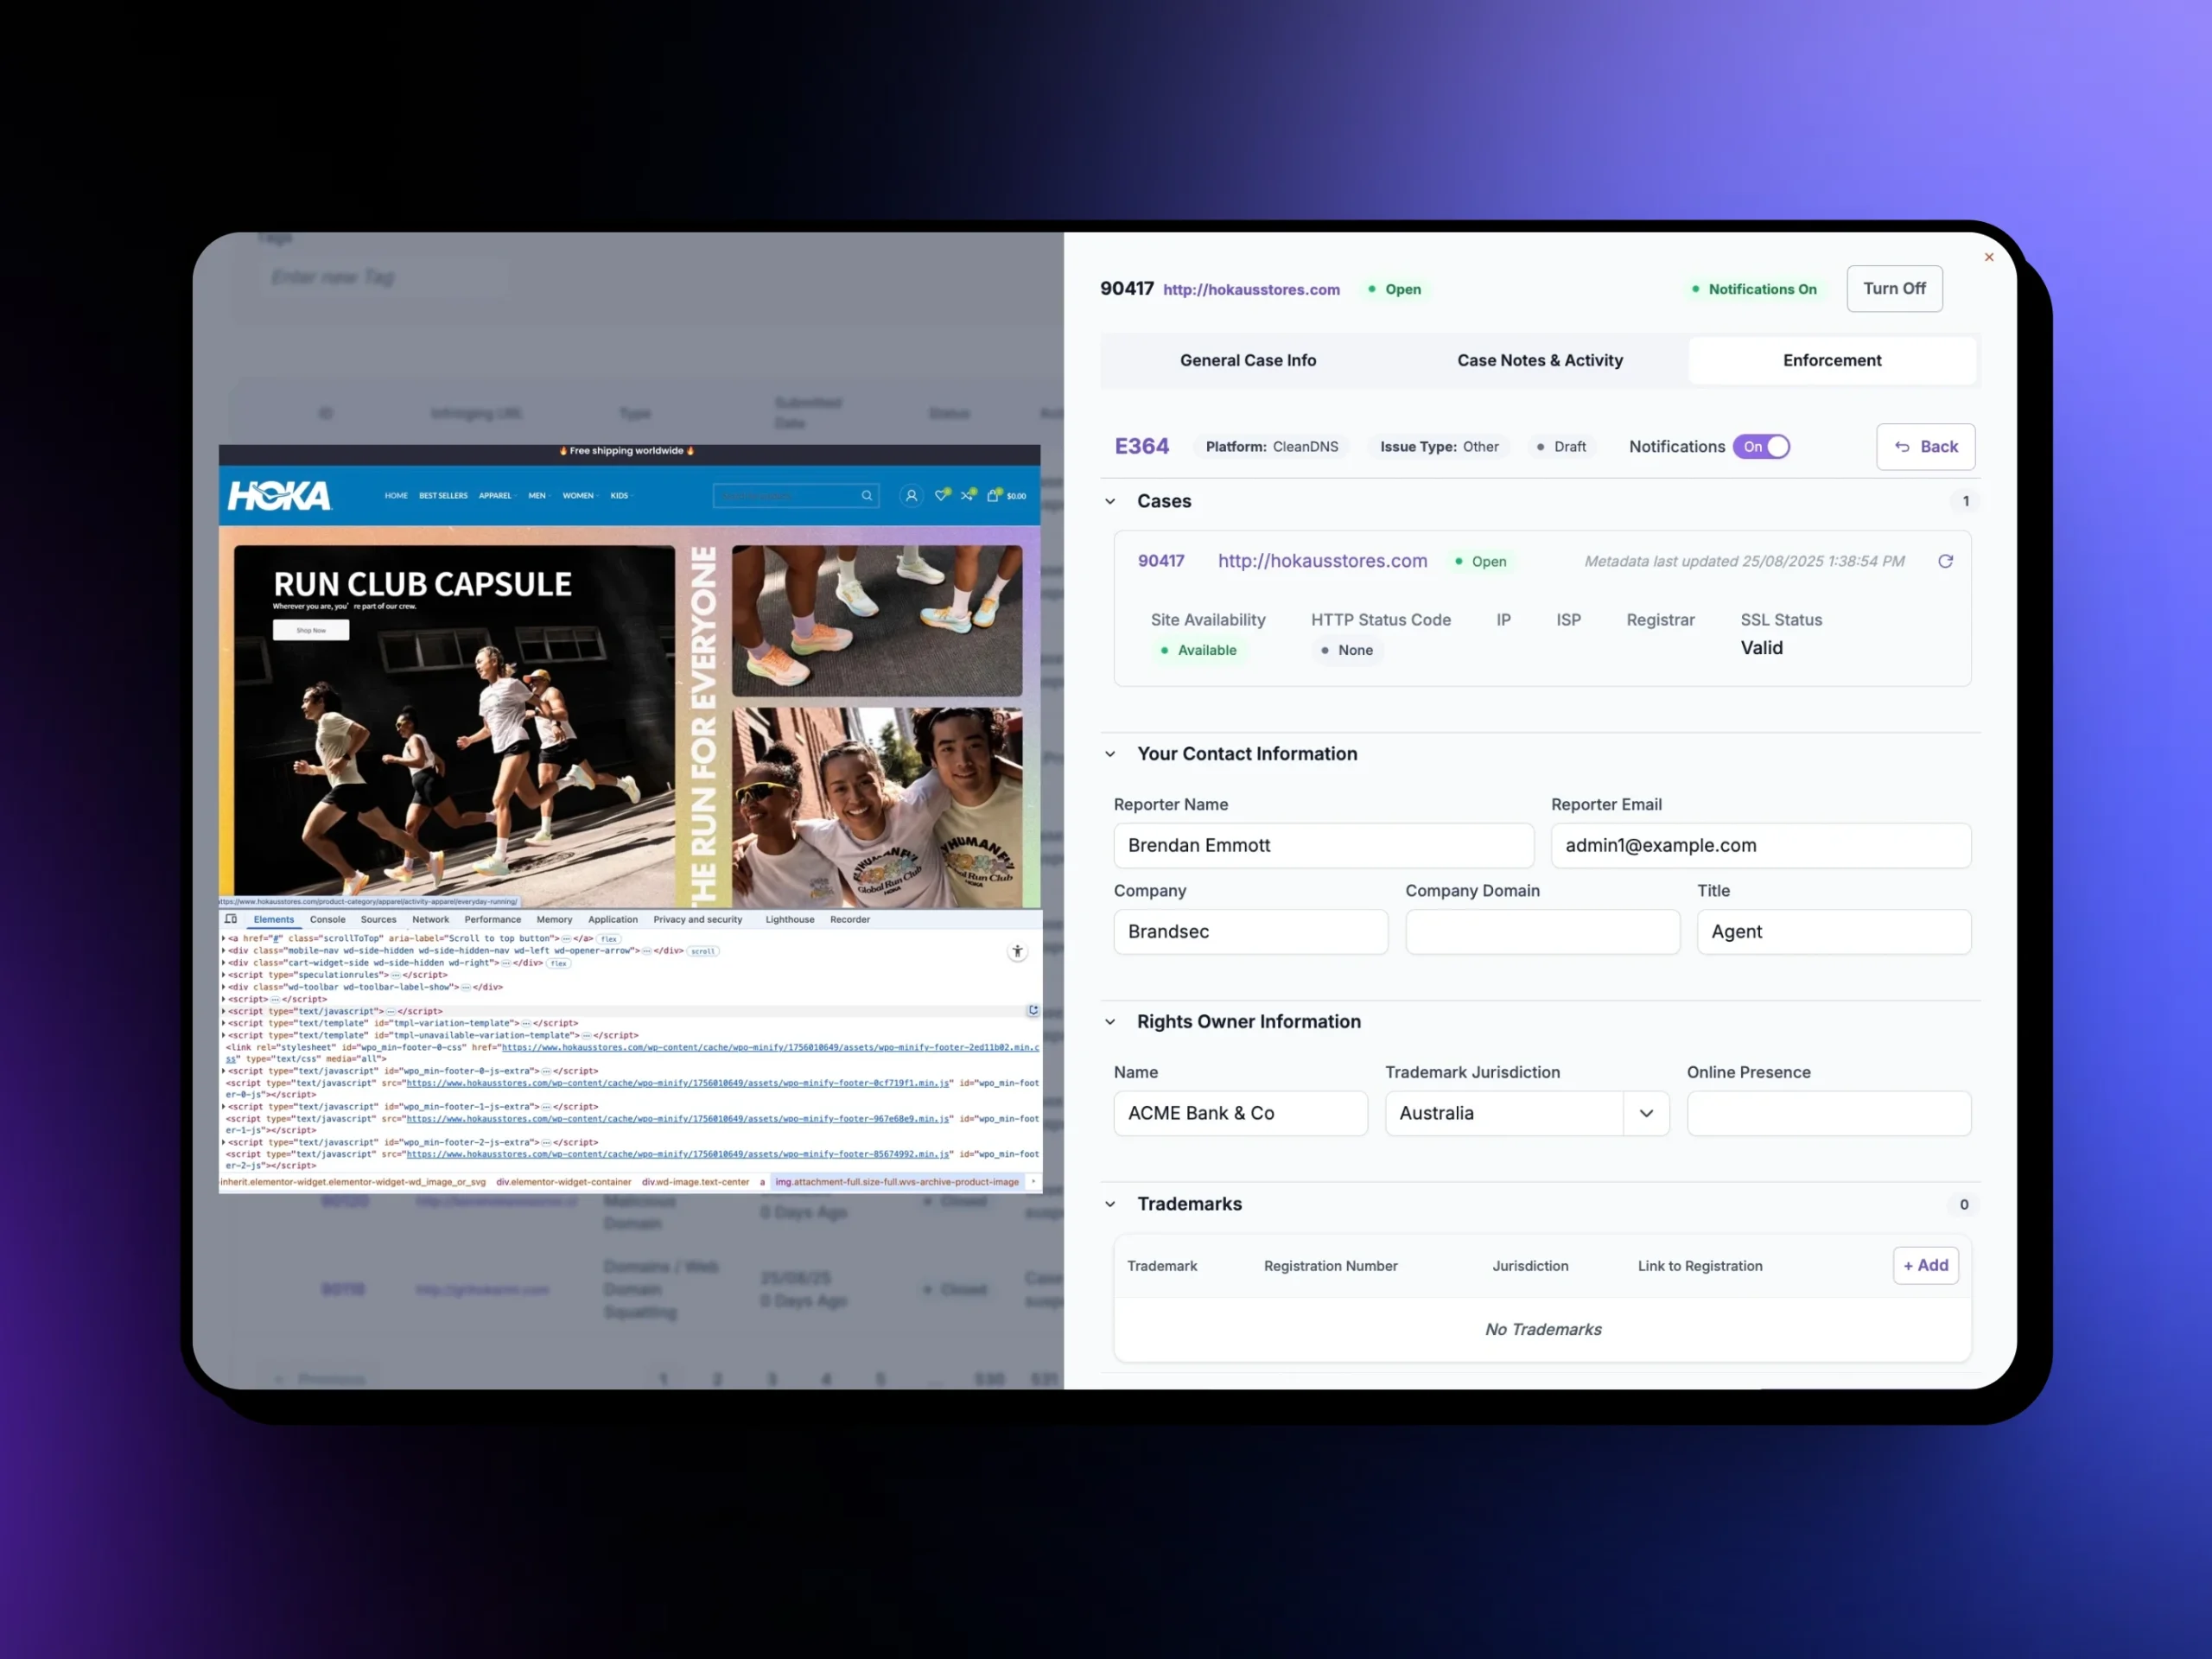
Task: Refresh case metadata with the reload icon
Action: coord(1945,561)
